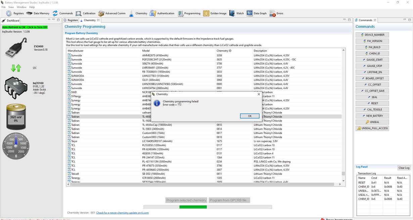This screenshot has width=413, height=220.
Task: Send the FW_VERSION command
Action: coord(372,41)
